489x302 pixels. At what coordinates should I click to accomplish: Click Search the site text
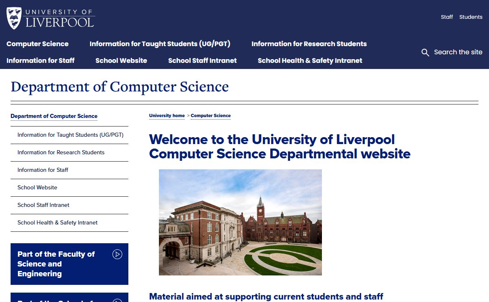pos(458,52)
